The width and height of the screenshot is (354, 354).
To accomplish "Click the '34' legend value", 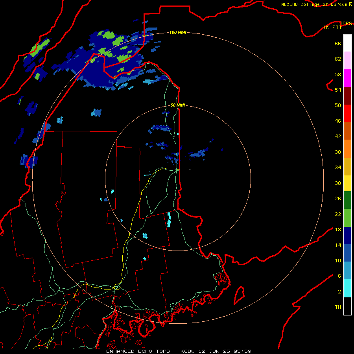I will (338, 168).
